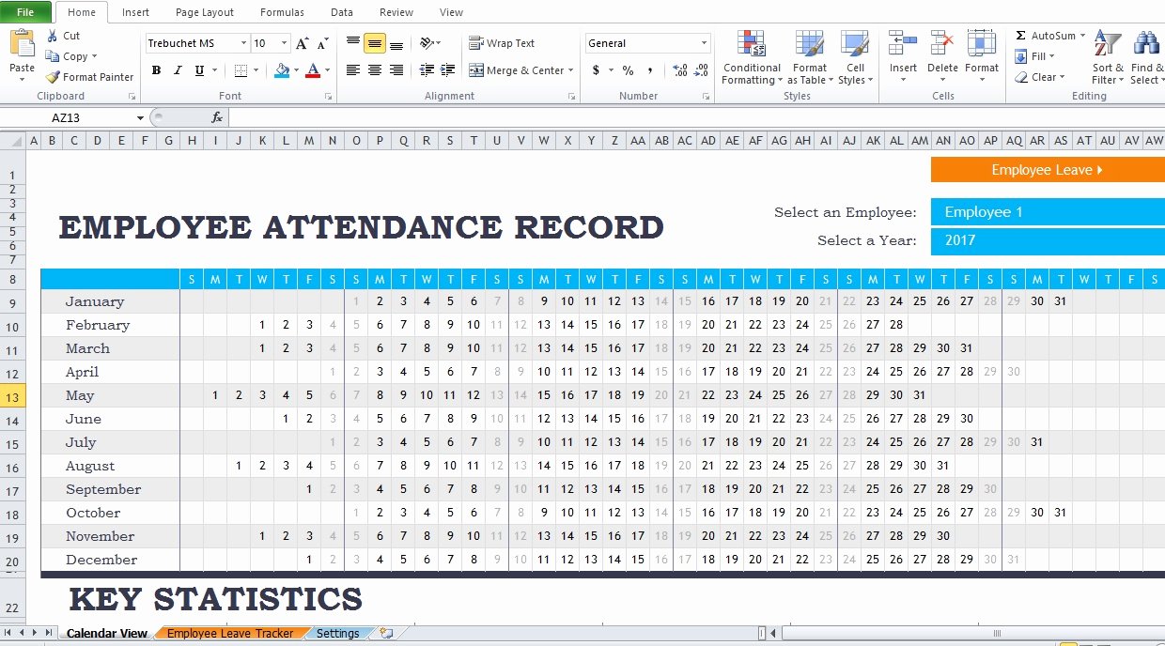The height and width of the screenshot is (646, 1165).
Task: Open the font name dropdown Trebuchet MS
Action: (x=244, y=43)
